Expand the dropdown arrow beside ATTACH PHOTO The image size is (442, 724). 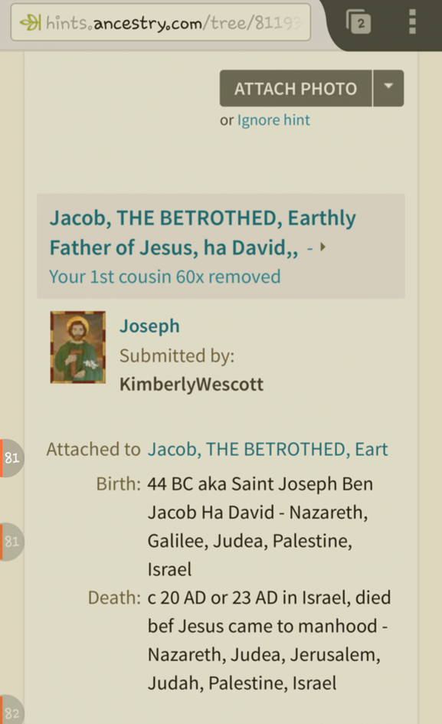388,88
